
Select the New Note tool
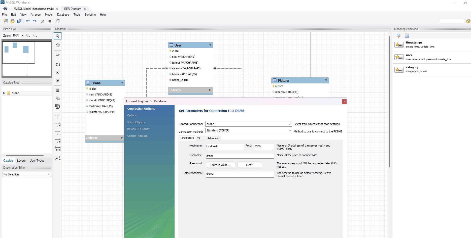pyautogui.click(x=58, y=73)
